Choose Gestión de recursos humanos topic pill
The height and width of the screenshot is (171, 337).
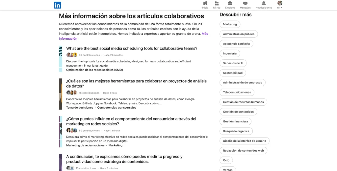pyautogui.click(x=243, y=102)
